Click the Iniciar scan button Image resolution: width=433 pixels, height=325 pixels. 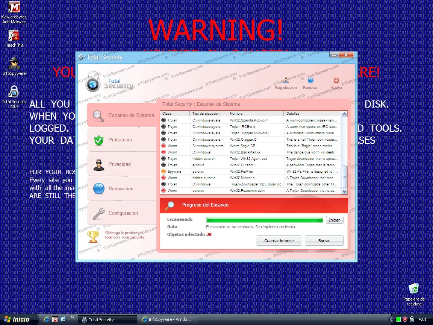(334, 220)
